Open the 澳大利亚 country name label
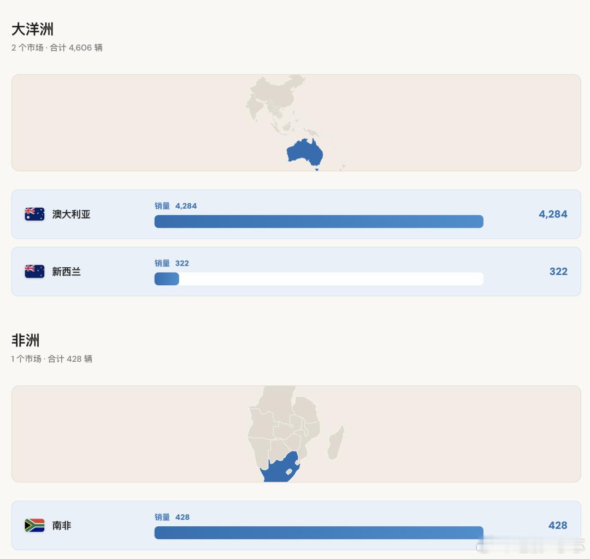The height and width of the screenshot is (559, 590). click(x=71, y=214)
